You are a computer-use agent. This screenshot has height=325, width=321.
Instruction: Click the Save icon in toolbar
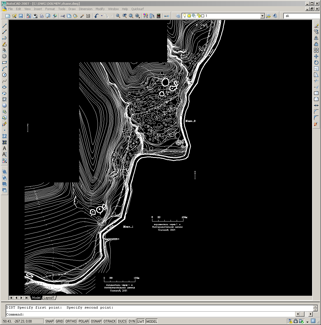(21, 16)
